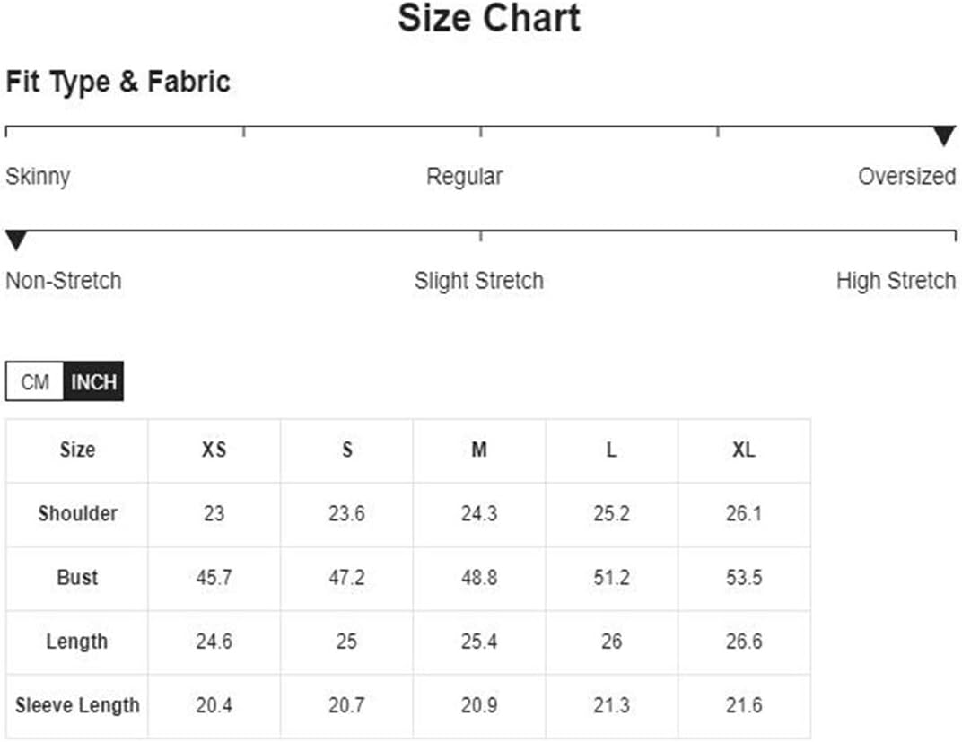Select the INCH unit toggle
The height and width of the screenshot is (742, 962).
coord(93,381)
